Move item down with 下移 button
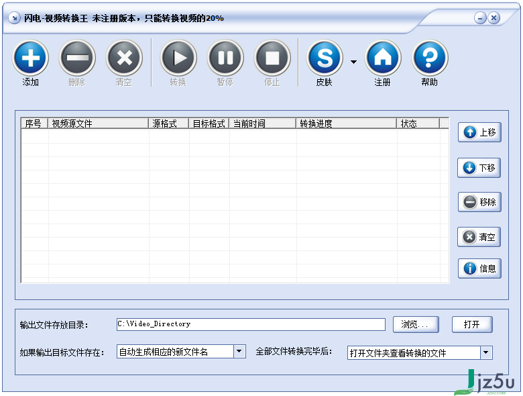This screenshot has height=396, width=523. click(479, 168)
